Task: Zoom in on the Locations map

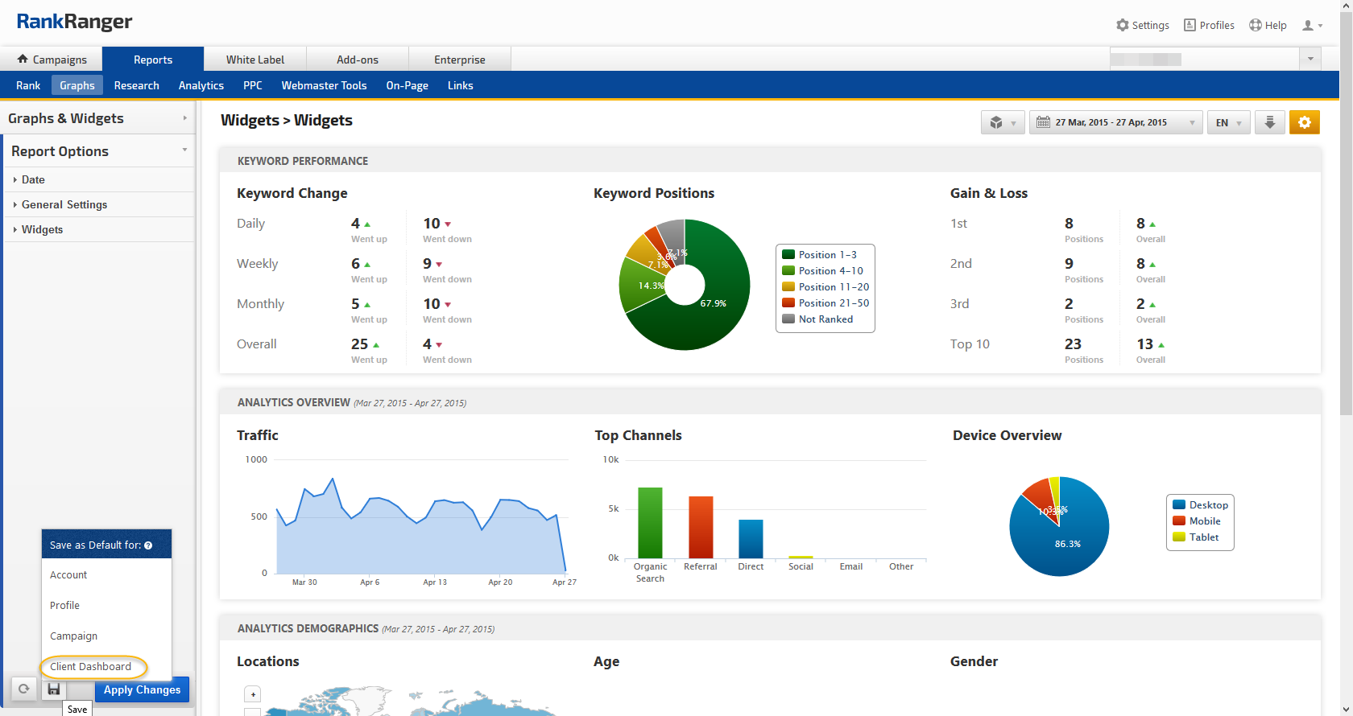Action: tap(253, 694)
